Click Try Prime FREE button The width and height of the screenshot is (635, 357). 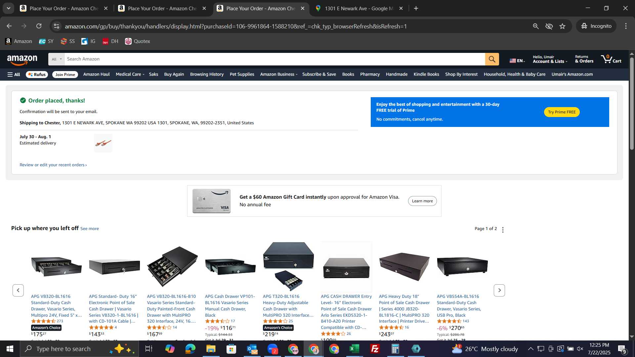point(562,112)
